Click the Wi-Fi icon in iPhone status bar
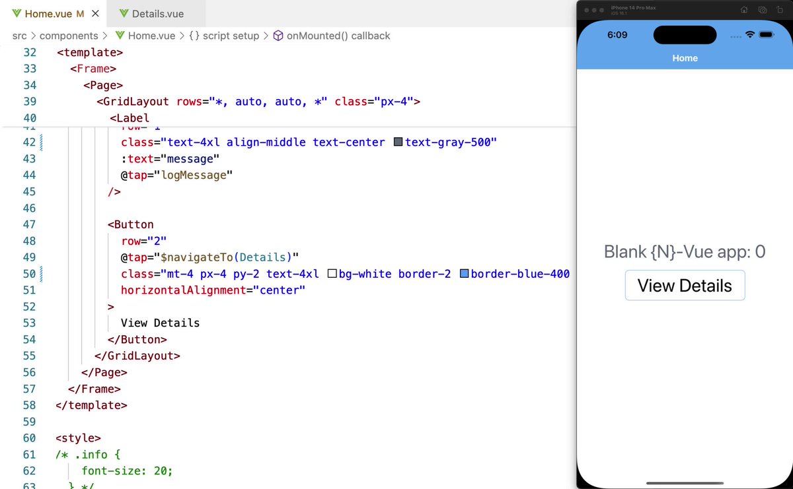The width and height of the screenshot is (793, 489). (x=751, y=34)
